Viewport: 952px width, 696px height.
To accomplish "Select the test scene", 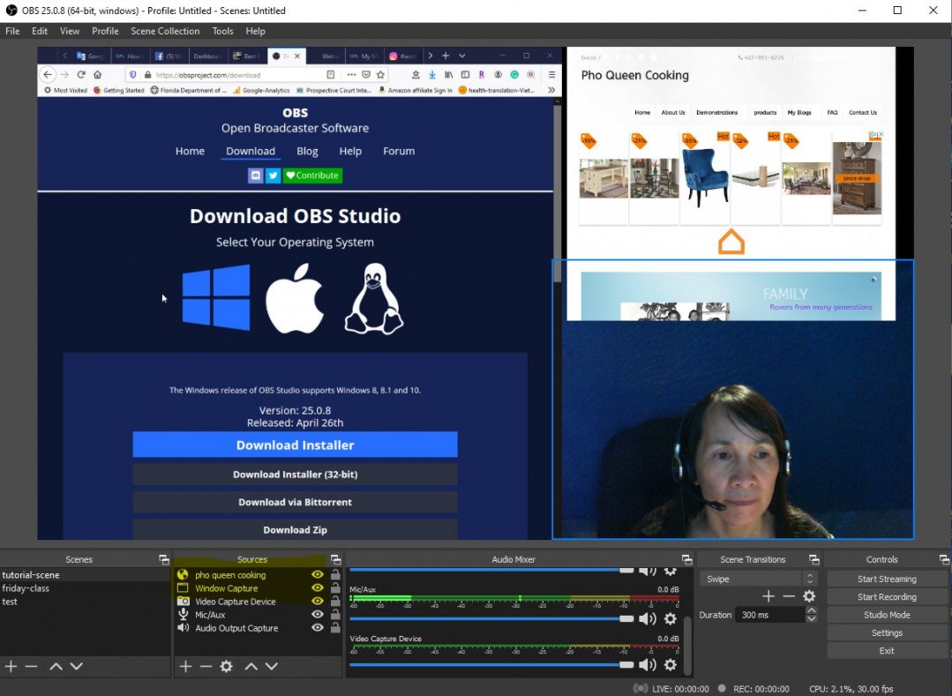I will 85,602.
